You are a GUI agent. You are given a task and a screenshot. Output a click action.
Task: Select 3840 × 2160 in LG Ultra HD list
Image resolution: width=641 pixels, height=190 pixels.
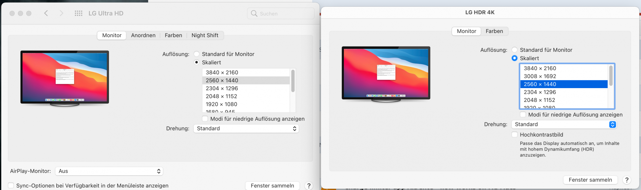click(246, 72)
